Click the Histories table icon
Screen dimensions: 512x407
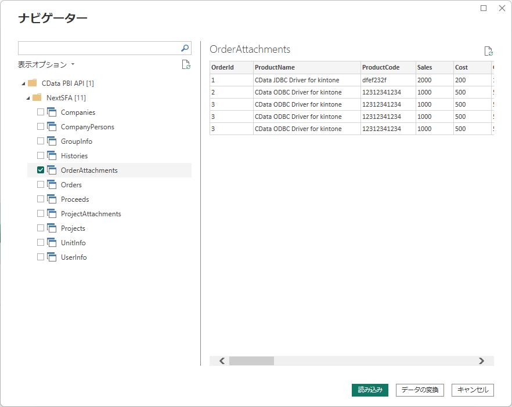51,156
